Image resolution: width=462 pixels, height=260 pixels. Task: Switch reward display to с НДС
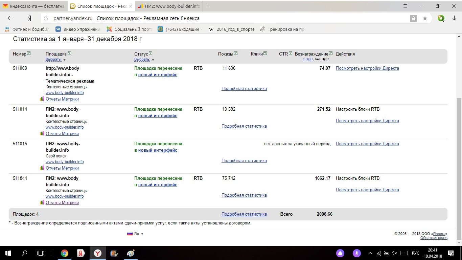point(308,59)
